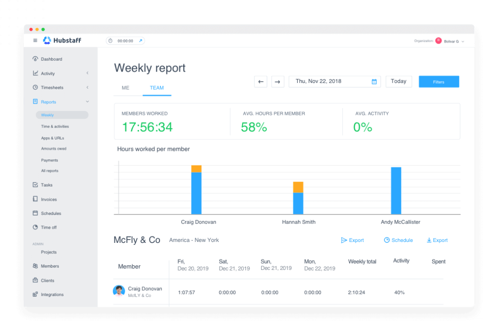The image size is (486, 324).
Task: Switch to the TEAM tab
Action: click(x=157, y=88)
